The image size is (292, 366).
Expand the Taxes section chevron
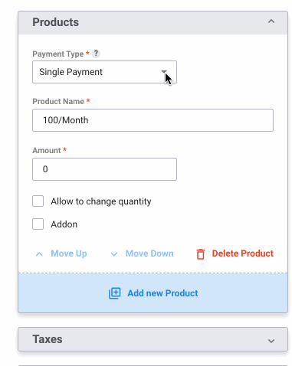(x=271, y=341)
